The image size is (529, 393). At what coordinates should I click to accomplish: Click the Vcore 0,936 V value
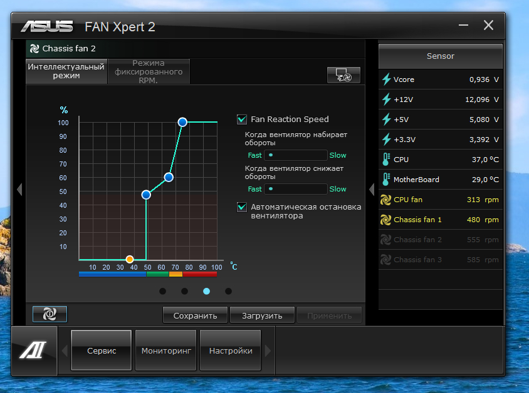coord(484,79)
